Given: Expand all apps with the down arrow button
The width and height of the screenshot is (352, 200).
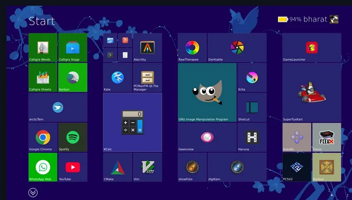Looking at the screenshot, I should click(x=33, y=193).
